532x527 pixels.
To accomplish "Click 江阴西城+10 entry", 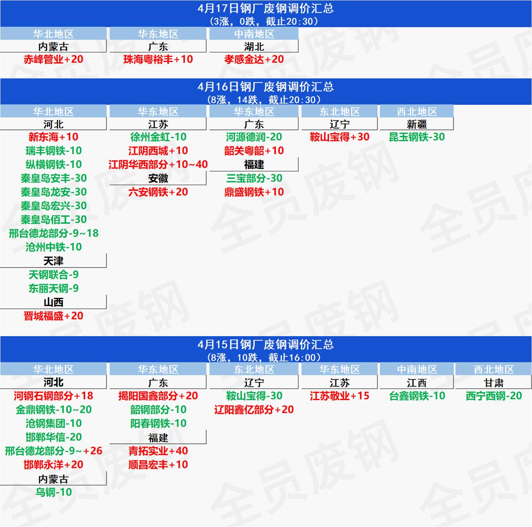I will (158, 151).
